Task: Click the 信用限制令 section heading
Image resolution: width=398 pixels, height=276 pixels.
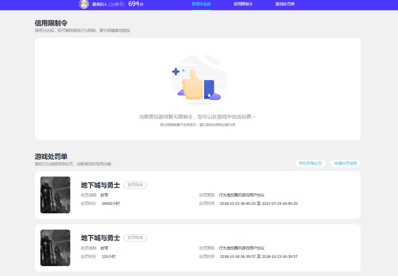Action: (x=51, y=23)
